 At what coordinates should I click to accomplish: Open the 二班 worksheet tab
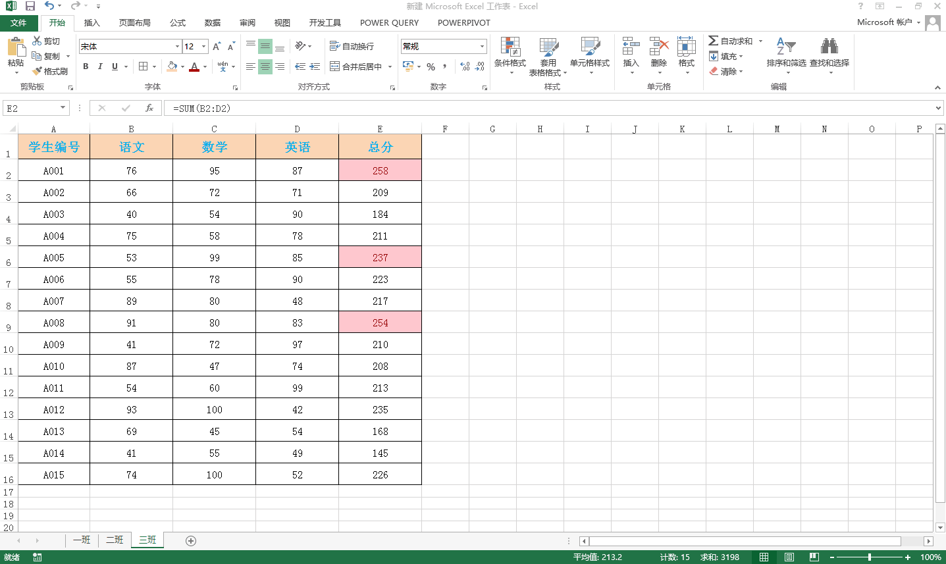tap(115, 540)
